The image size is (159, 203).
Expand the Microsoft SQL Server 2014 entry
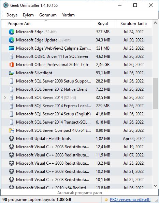pos(5,98)
